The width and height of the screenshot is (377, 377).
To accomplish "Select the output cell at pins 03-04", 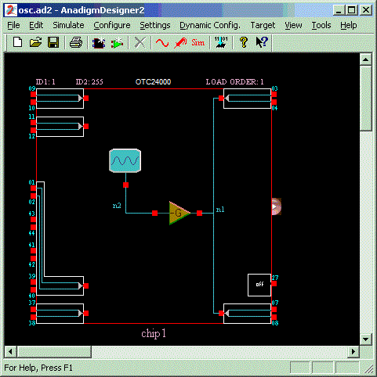I will [248, 99].
